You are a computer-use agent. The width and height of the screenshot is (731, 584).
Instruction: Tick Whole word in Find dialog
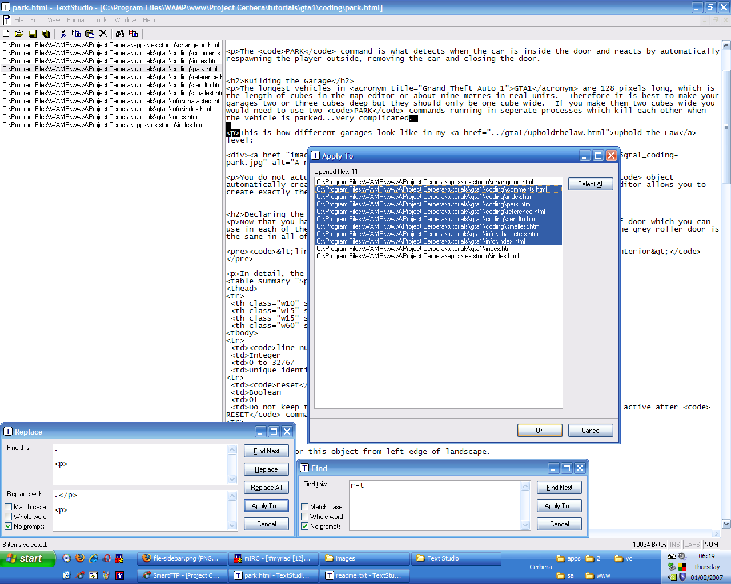pos(305,517)
